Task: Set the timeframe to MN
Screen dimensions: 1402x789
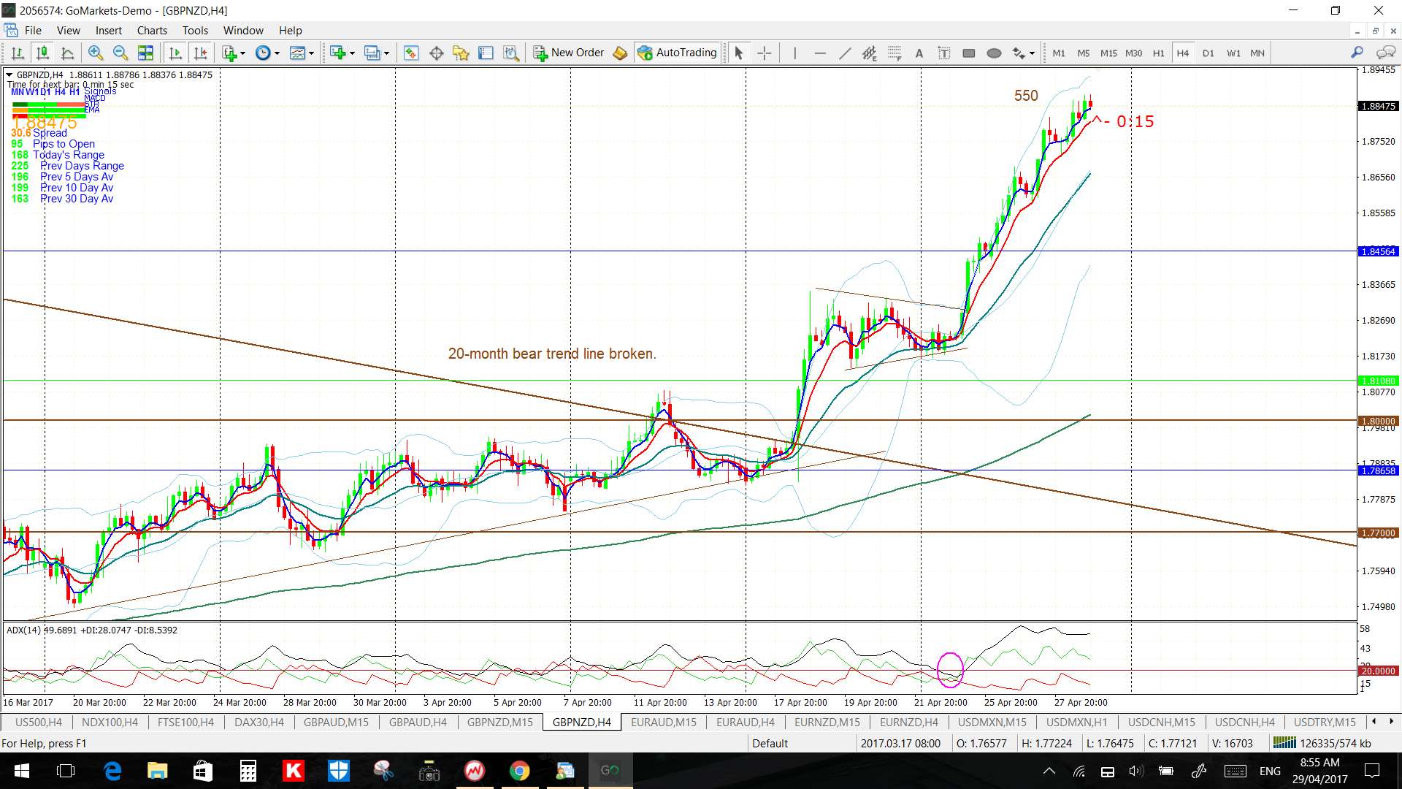Action: click(x=1257, y=53)
